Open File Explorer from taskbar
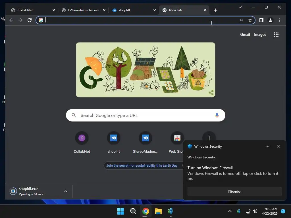This screenshot has height=218, width=291. tap(158, 211)
